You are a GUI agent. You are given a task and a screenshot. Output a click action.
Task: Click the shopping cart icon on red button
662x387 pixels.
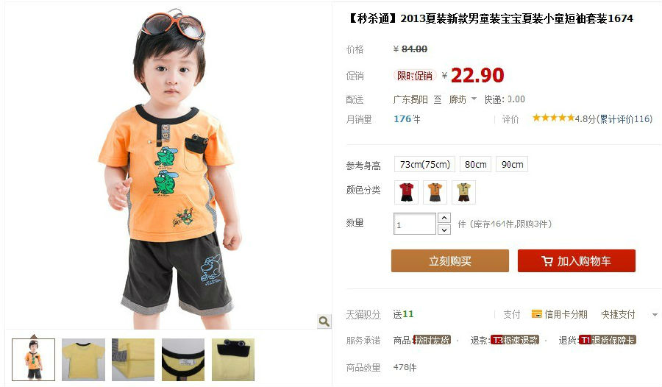[x=547, y=261]
